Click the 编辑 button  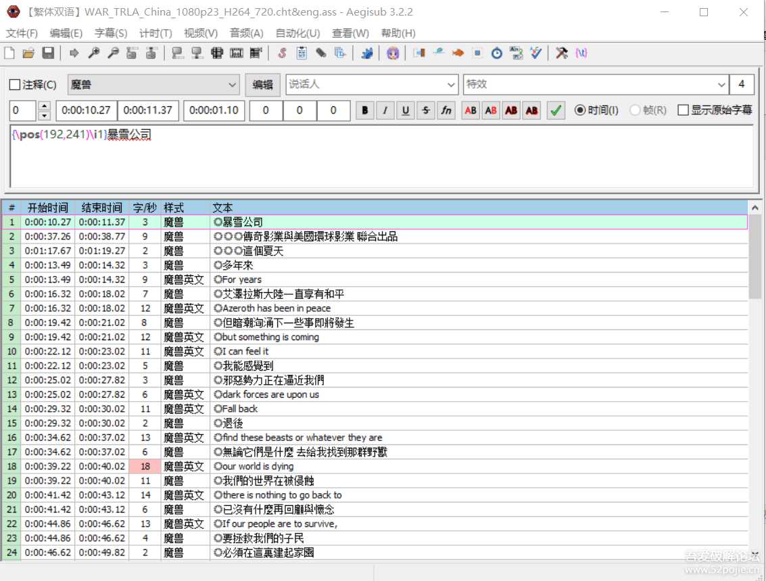(x=262, y=85)
